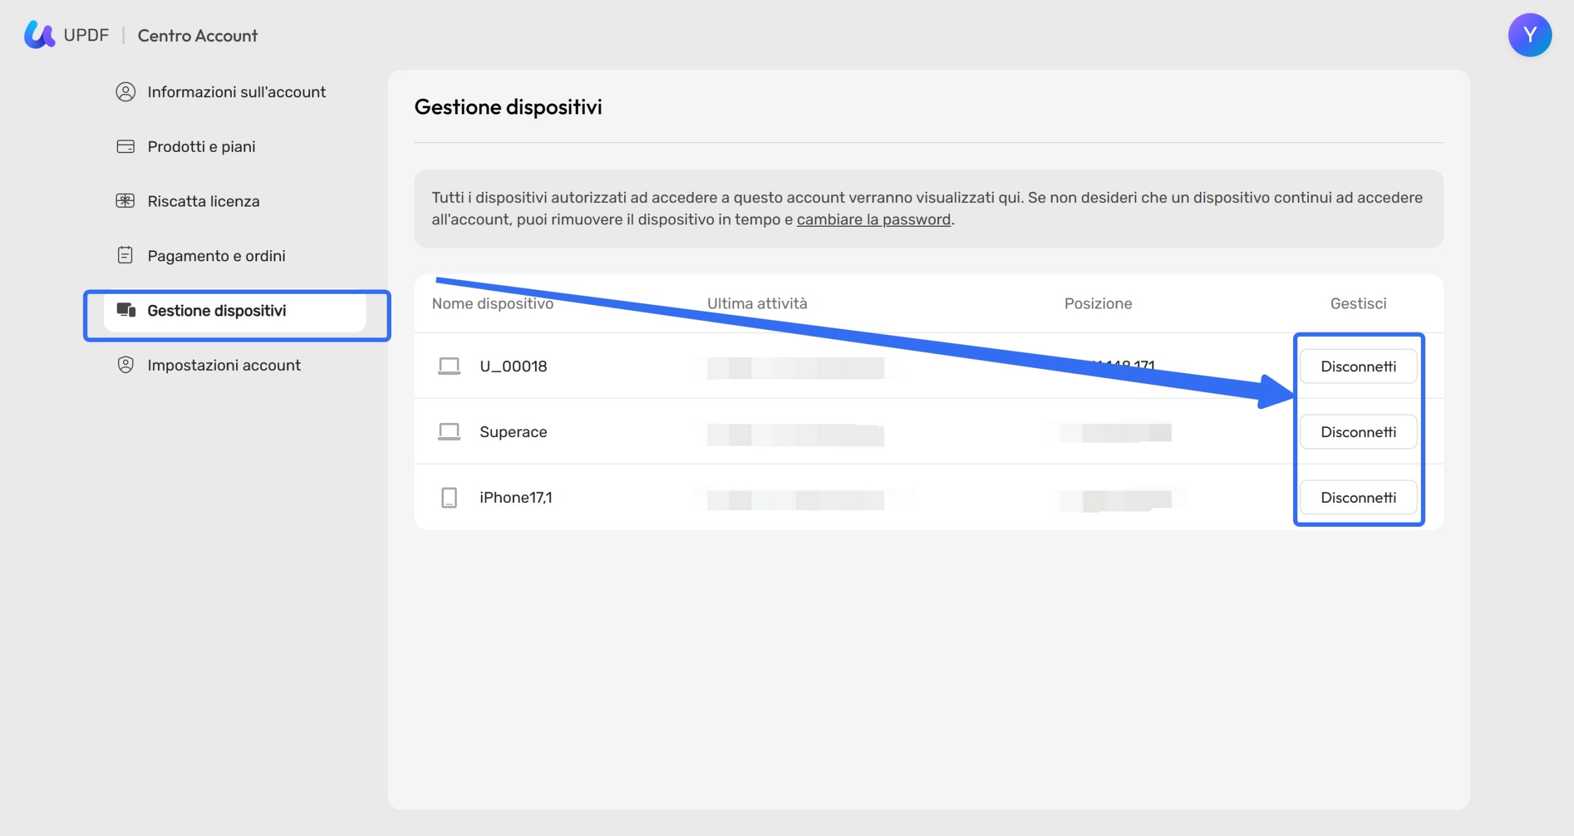Click the Impostazioni account shield icon

point(125,365)
